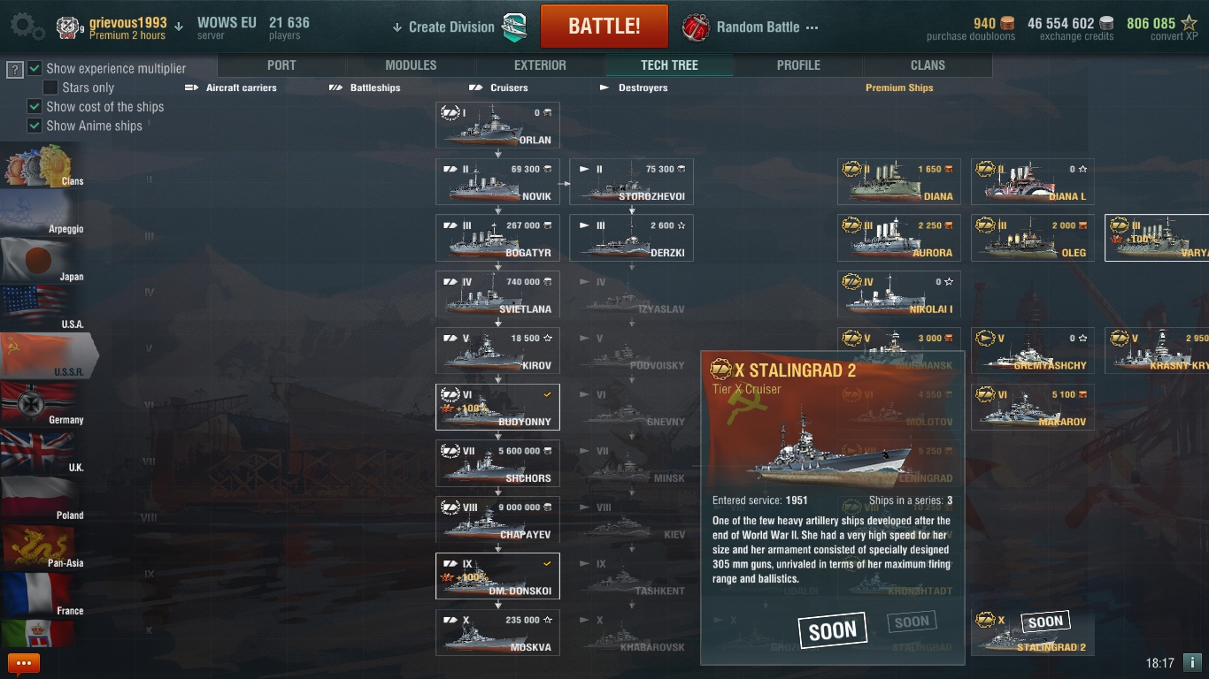
Task: Expand the grievous1993 account dropdown arrow
Action: coord(179,27)
